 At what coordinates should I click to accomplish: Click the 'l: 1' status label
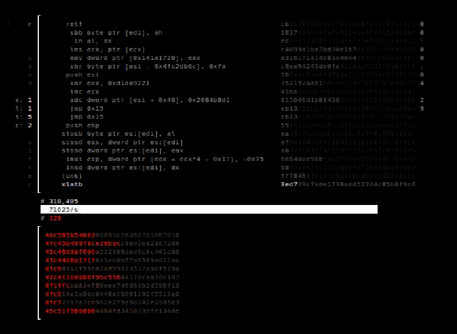23,108
